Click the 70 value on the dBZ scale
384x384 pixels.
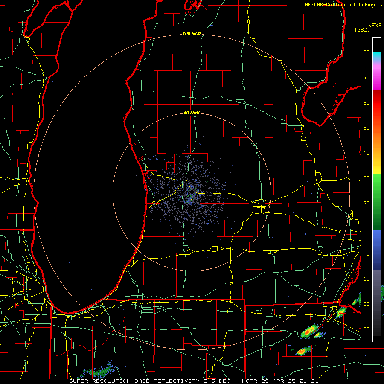click(367, 77)
